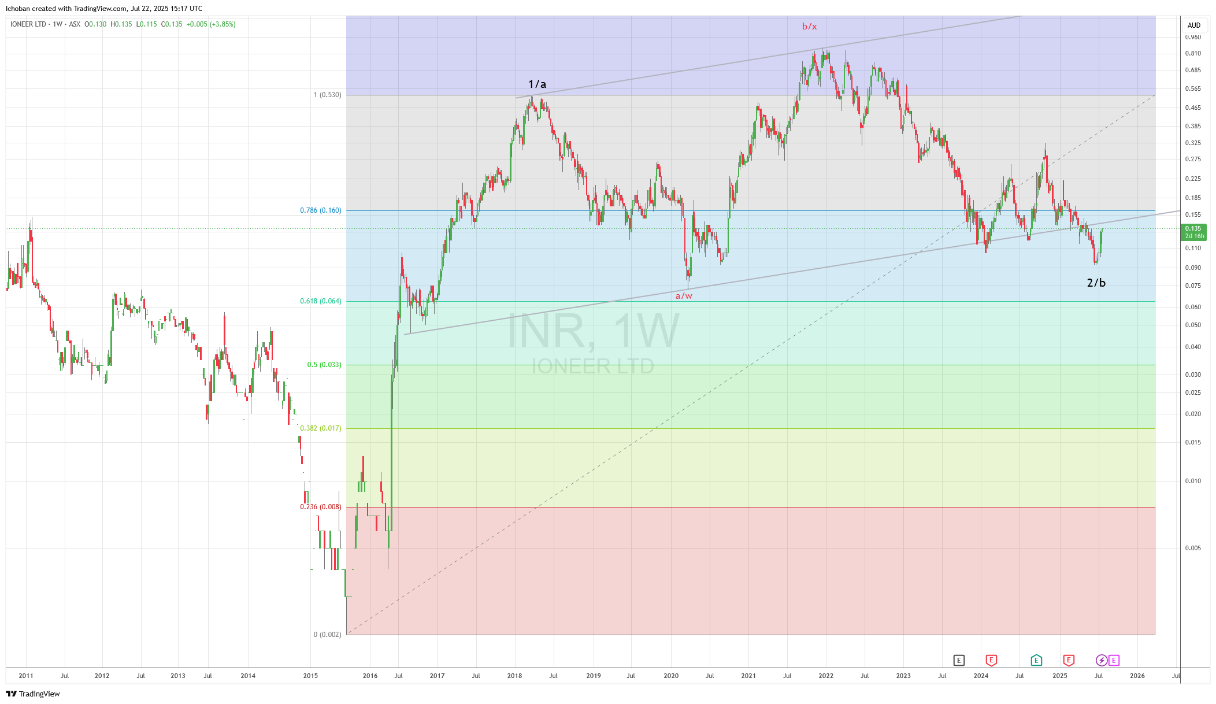Click the red E marker near 2025

(1069, 660)
